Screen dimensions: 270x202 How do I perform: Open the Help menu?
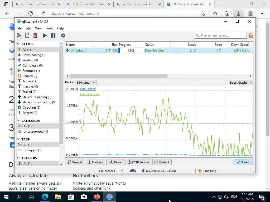point(60,28)
